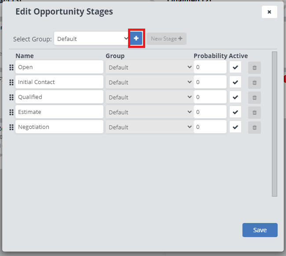Uncheck Active for Qualified stage
This screenshot has width=286, height=256.
pyautogui.click(x=235, y=97)
